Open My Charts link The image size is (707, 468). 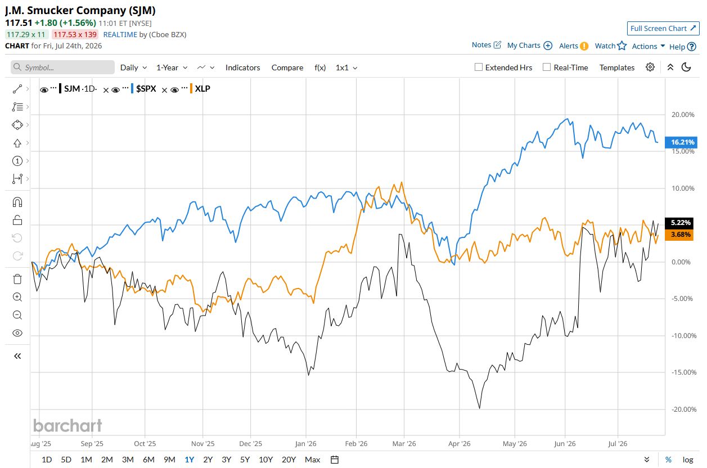click(529, 45)
